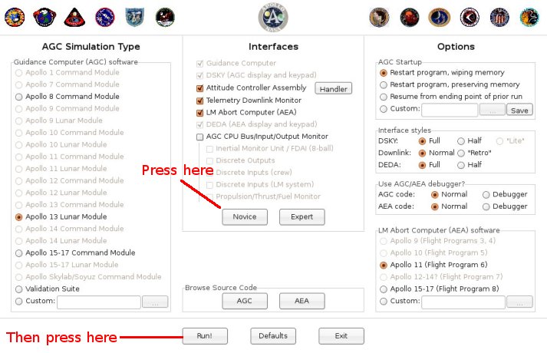The height and width of the screenshot is (353, 547).
Task: Set AGC code to Debugger mode
Action: tap(486, 195)
